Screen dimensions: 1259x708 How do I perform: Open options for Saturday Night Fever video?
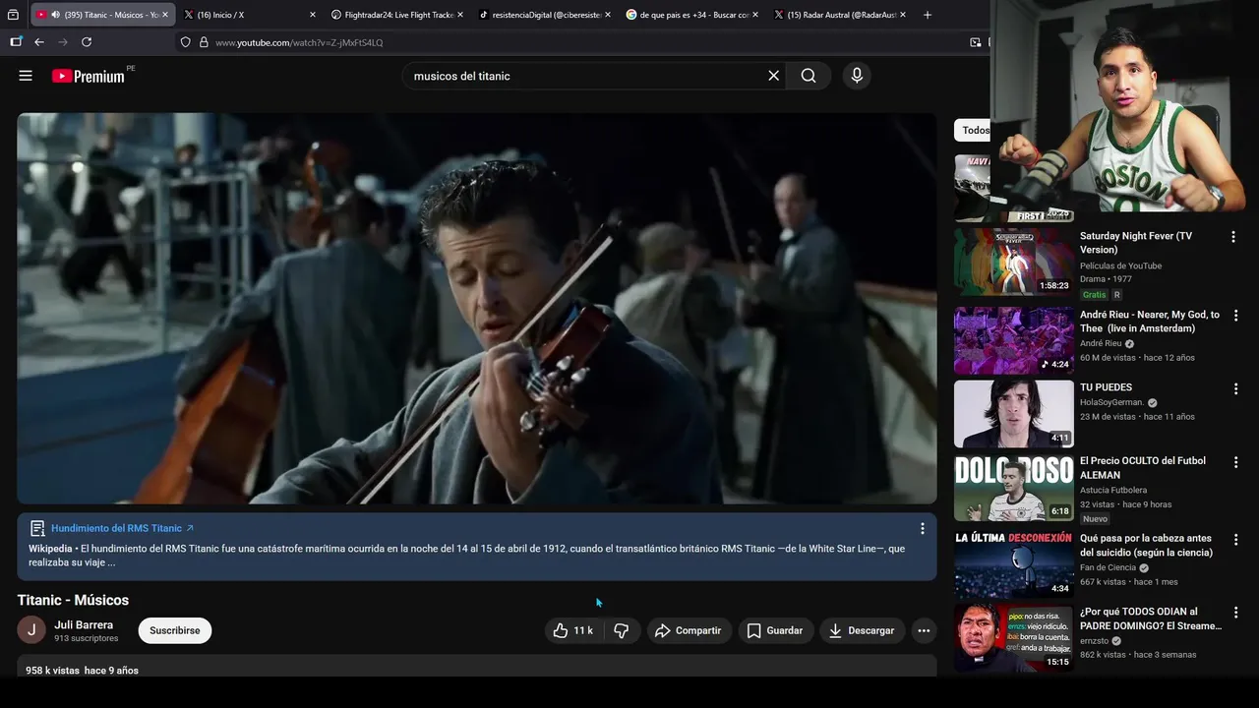click(1232, 237)
